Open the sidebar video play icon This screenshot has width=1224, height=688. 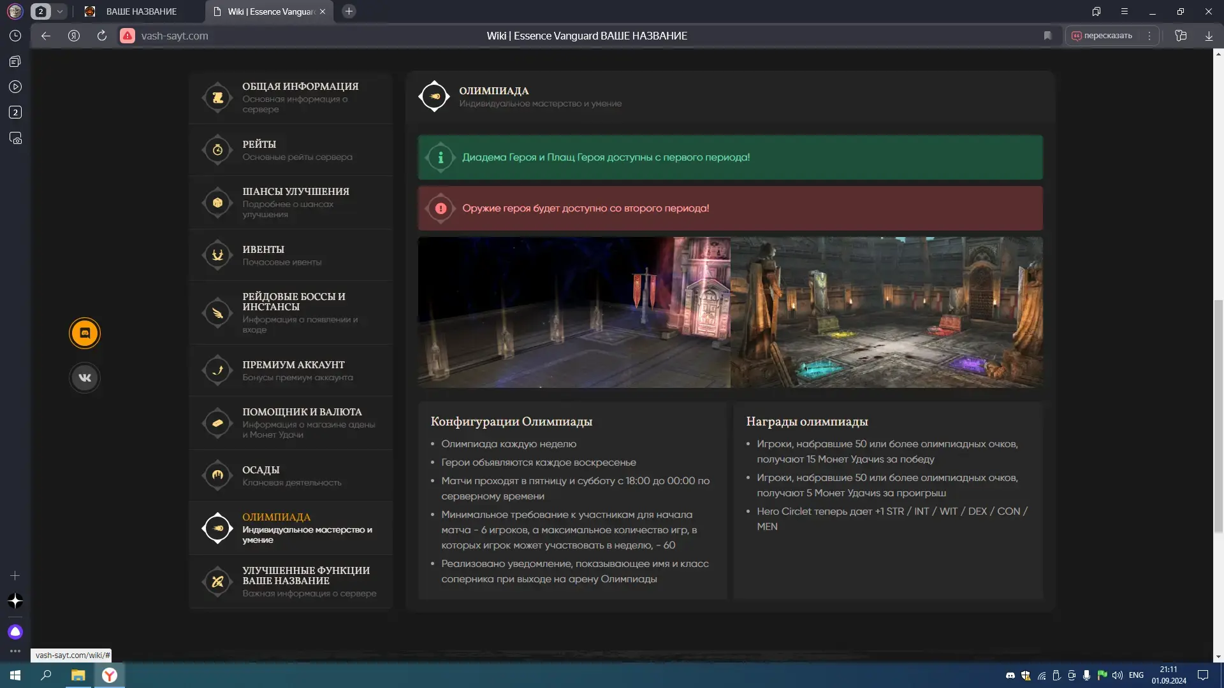pyautogui.click(x=15, y=87)
